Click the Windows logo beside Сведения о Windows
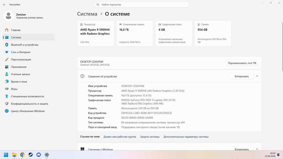The height and width of the screenshot is (159, 283). (x=82, y=149)
